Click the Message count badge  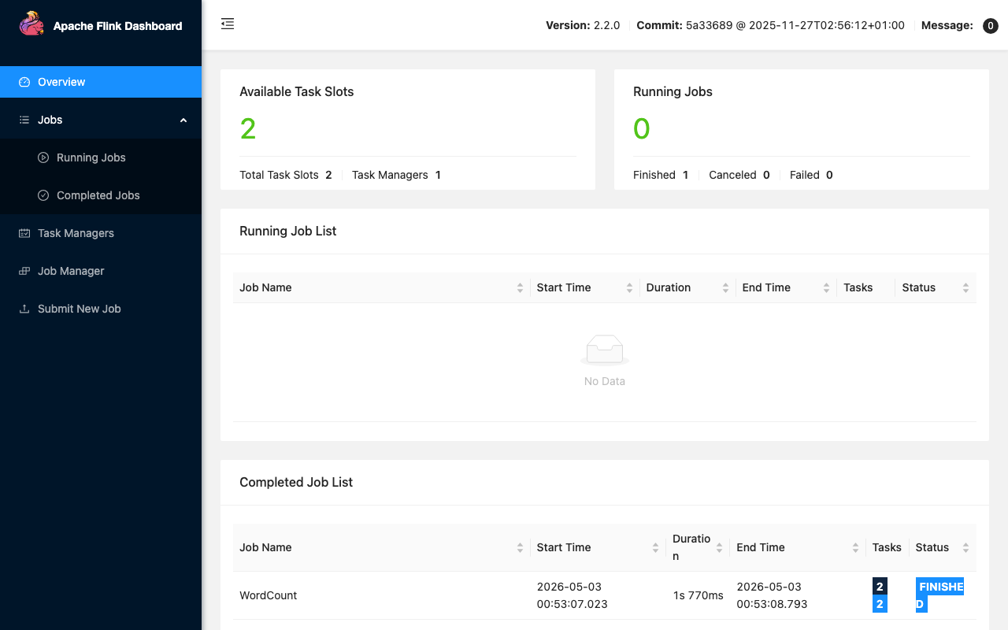(x=991, y=26)
